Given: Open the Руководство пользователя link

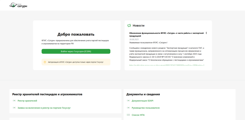Looking at the screenshot, I should [x=146, y=108].
